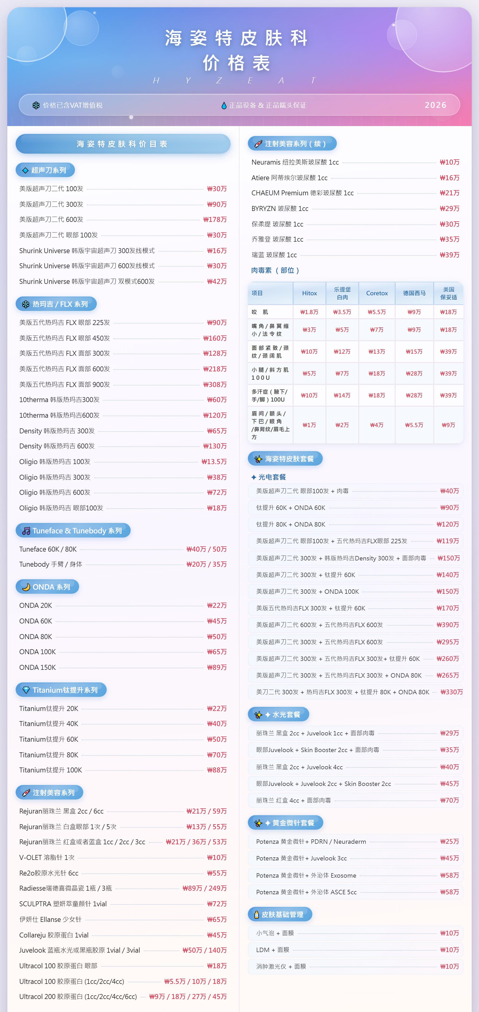This screenshot has width=479, height=1012.
Task: Select the 钛提升 60K + ONDA 60K package row
Action: coord(356,508)
